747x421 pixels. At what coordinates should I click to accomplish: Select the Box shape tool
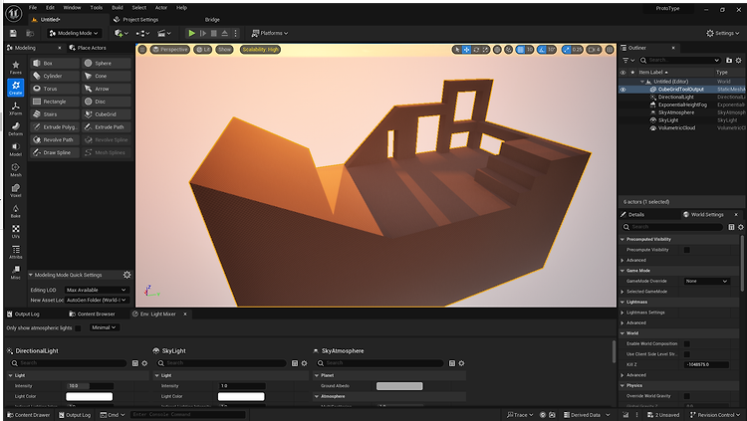point(55,64)
